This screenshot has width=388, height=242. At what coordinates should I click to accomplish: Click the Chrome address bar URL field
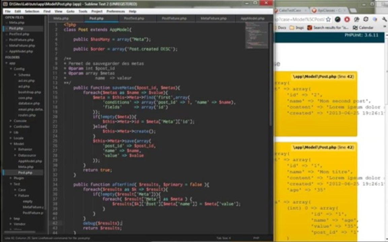click(x=300, y=19)
